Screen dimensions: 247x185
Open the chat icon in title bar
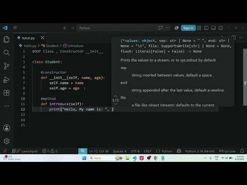(161, 28)
